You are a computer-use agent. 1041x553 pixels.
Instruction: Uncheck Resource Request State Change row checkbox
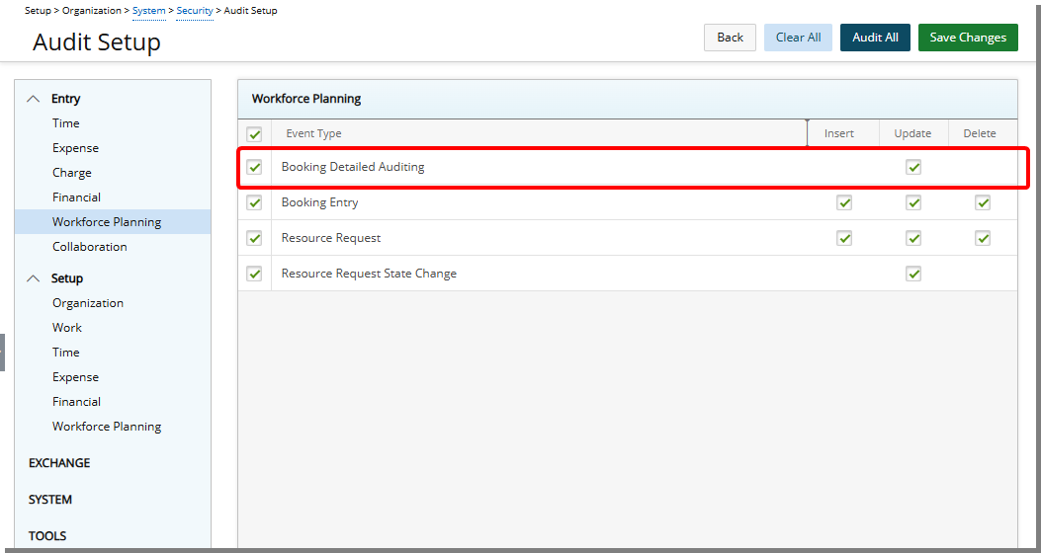tap(254, 274)
